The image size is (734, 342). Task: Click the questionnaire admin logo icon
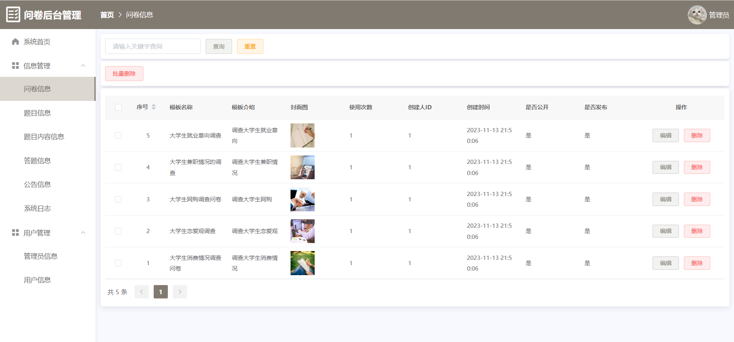click(13, 15)
